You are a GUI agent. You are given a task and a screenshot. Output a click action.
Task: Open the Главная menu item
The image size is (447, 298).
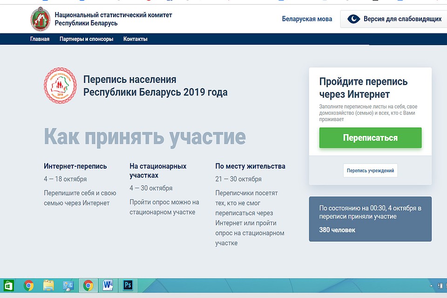point(40,39)
